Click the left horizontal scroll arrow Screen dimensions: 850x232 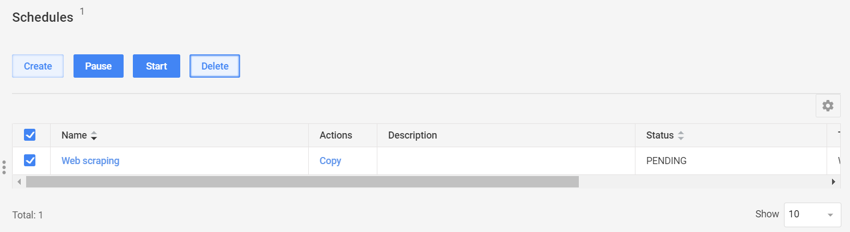[x=19, y=181]
